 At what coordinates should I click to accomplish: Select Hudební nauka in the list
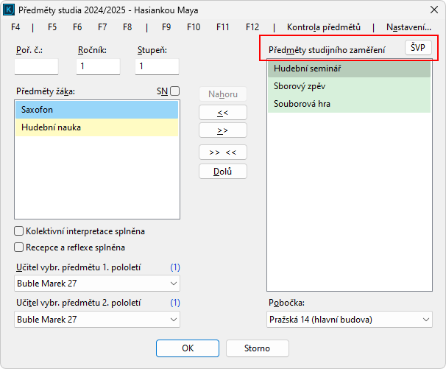click(x=96, y=127)
